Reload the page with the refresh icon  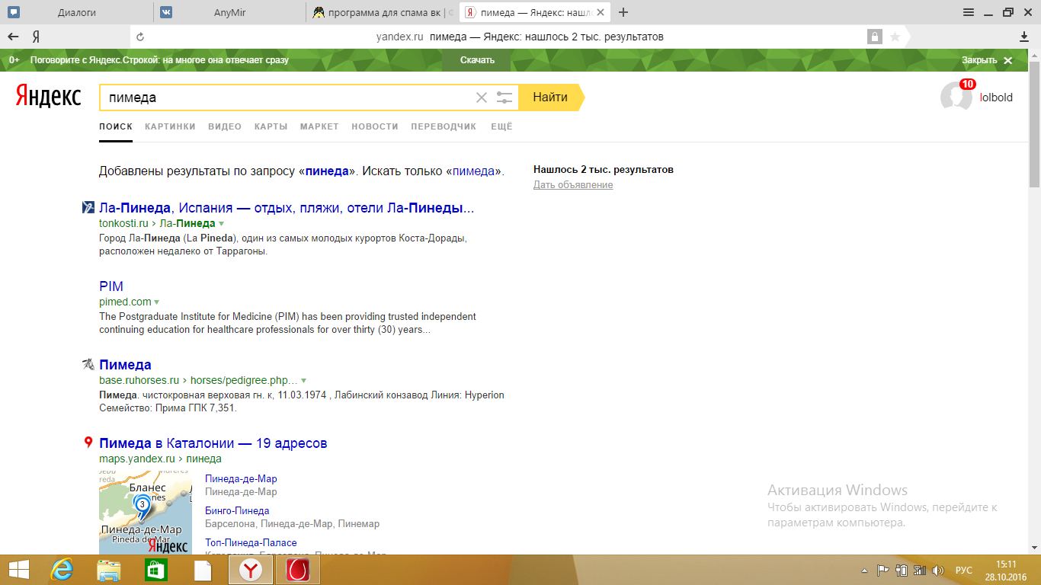[x=139, y=37]
